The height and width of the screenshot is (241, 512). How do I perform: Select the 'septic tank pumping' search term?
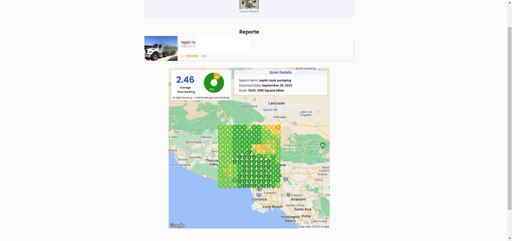point(275,80)
